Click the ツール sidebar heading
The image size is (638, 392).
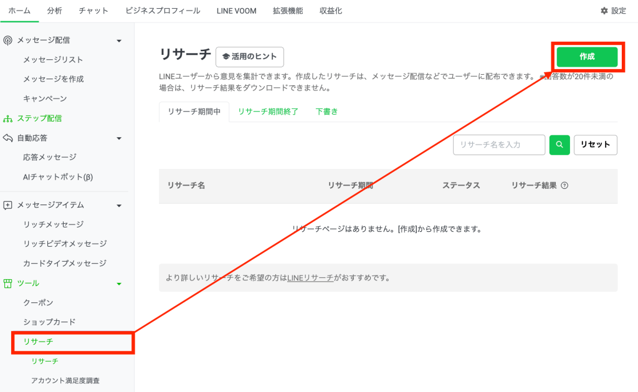(28, 284)
